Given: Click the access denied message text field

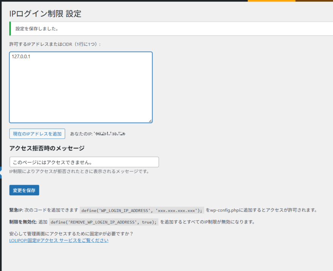Looking at the screenshot, I should click(x=84, y=162).
